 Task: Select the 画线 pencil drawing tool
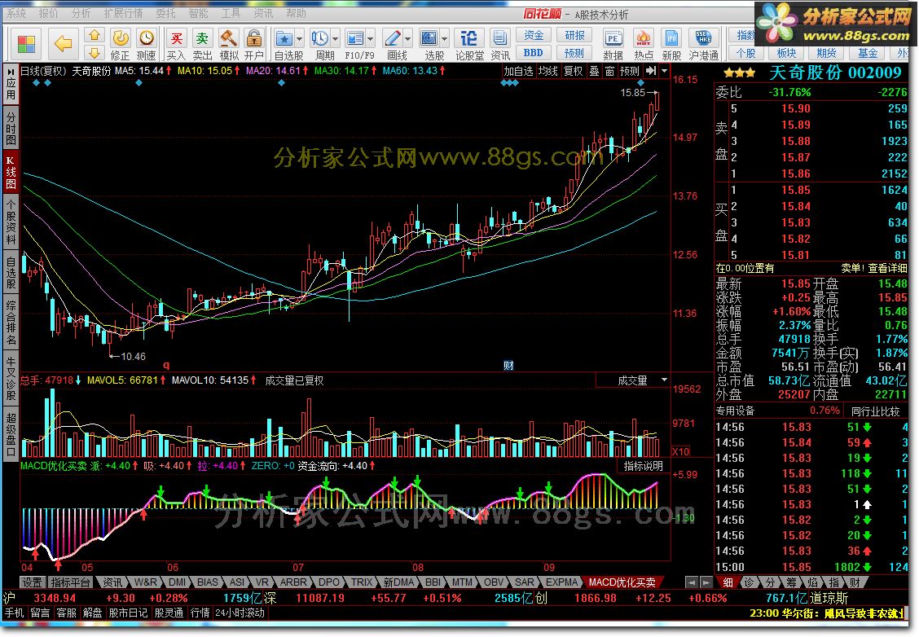(x=392, y=38)
